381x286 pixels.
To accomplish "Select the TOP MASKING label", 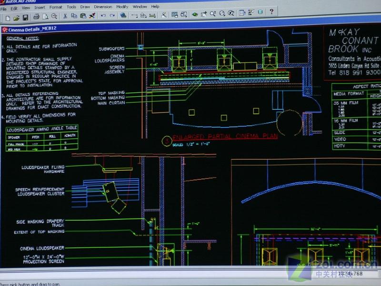I will coord(111,93).
